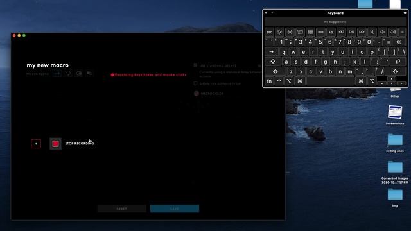Open the Macro Color swatch

pos(197,94)
